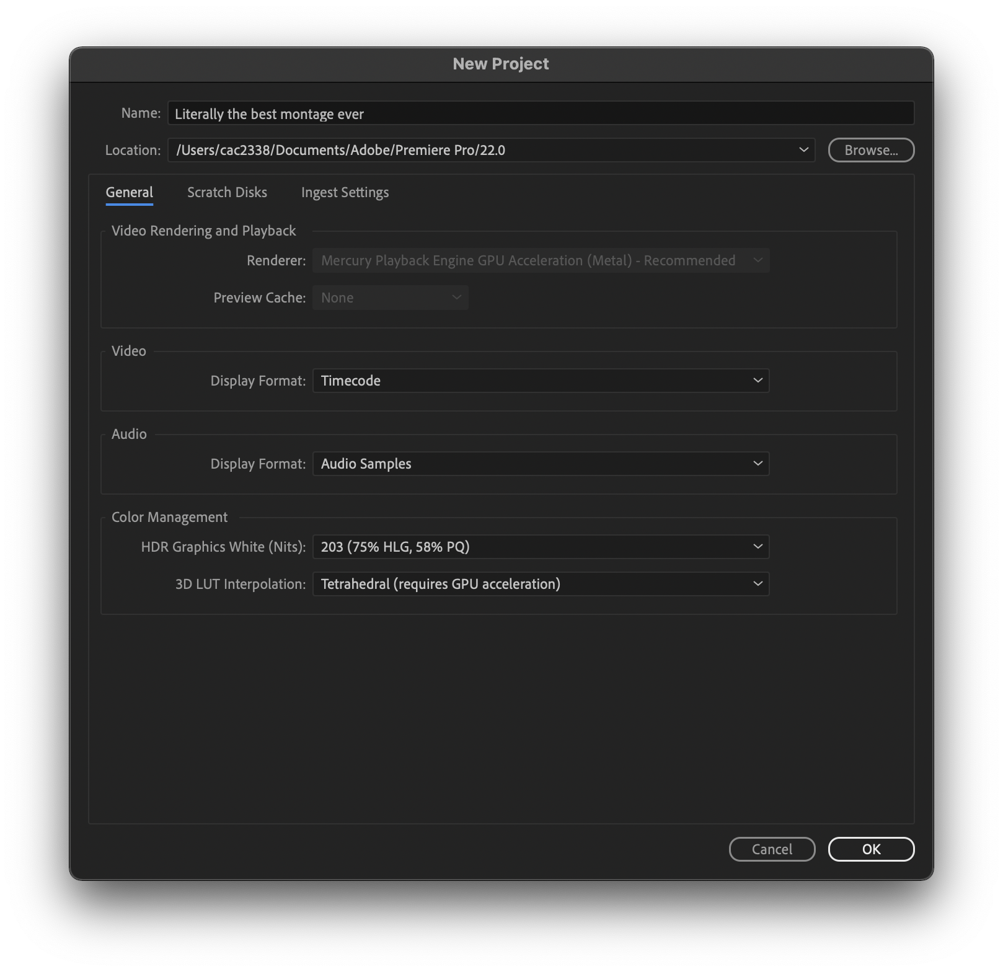Click the HDR Graphics White (Nits) label

click(223, 547)
